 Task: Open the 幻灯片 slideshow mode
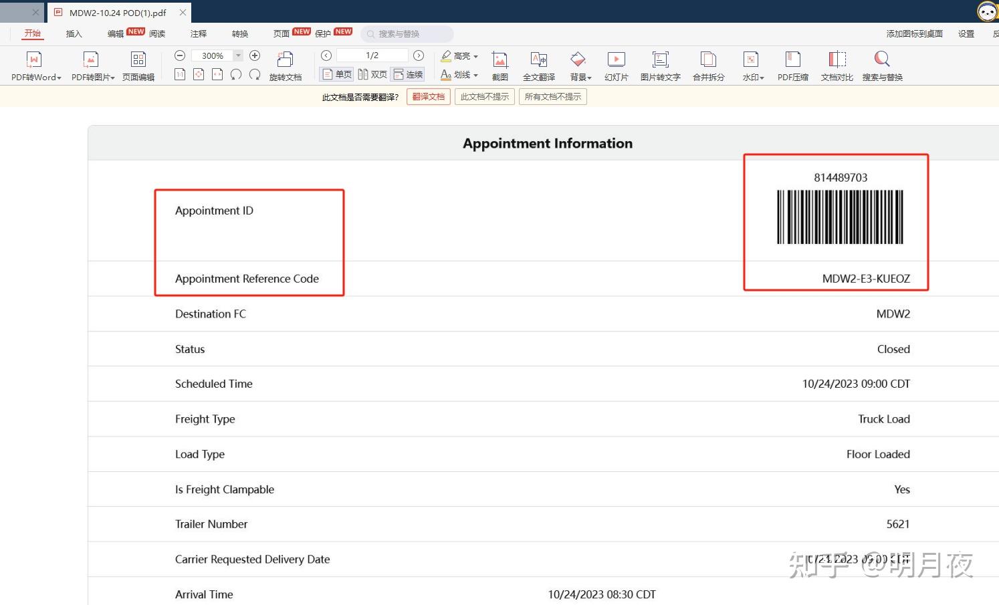point(616,65)
